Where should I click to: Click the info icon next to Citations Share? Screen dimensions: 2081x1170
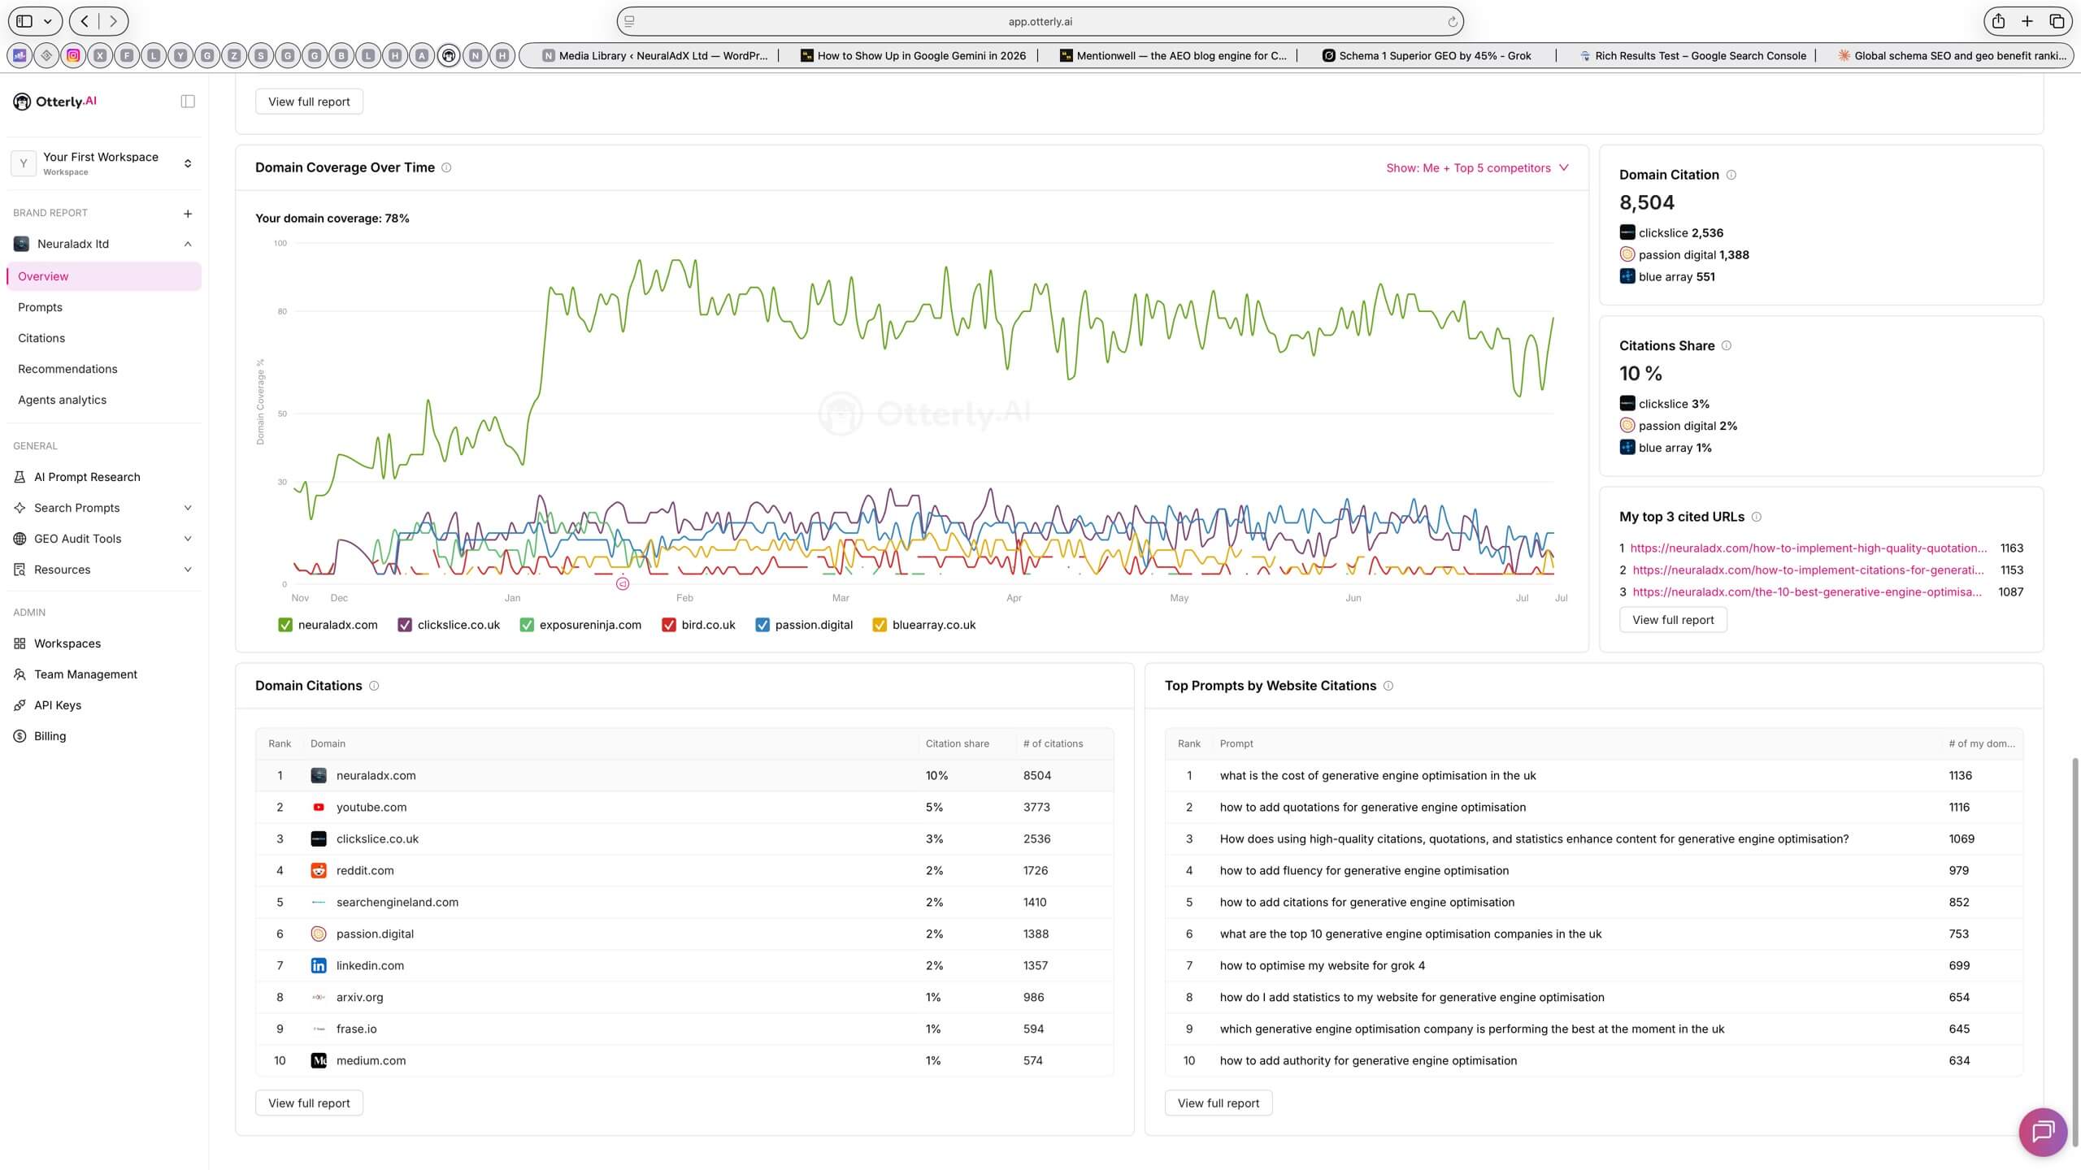(1727, 345)
